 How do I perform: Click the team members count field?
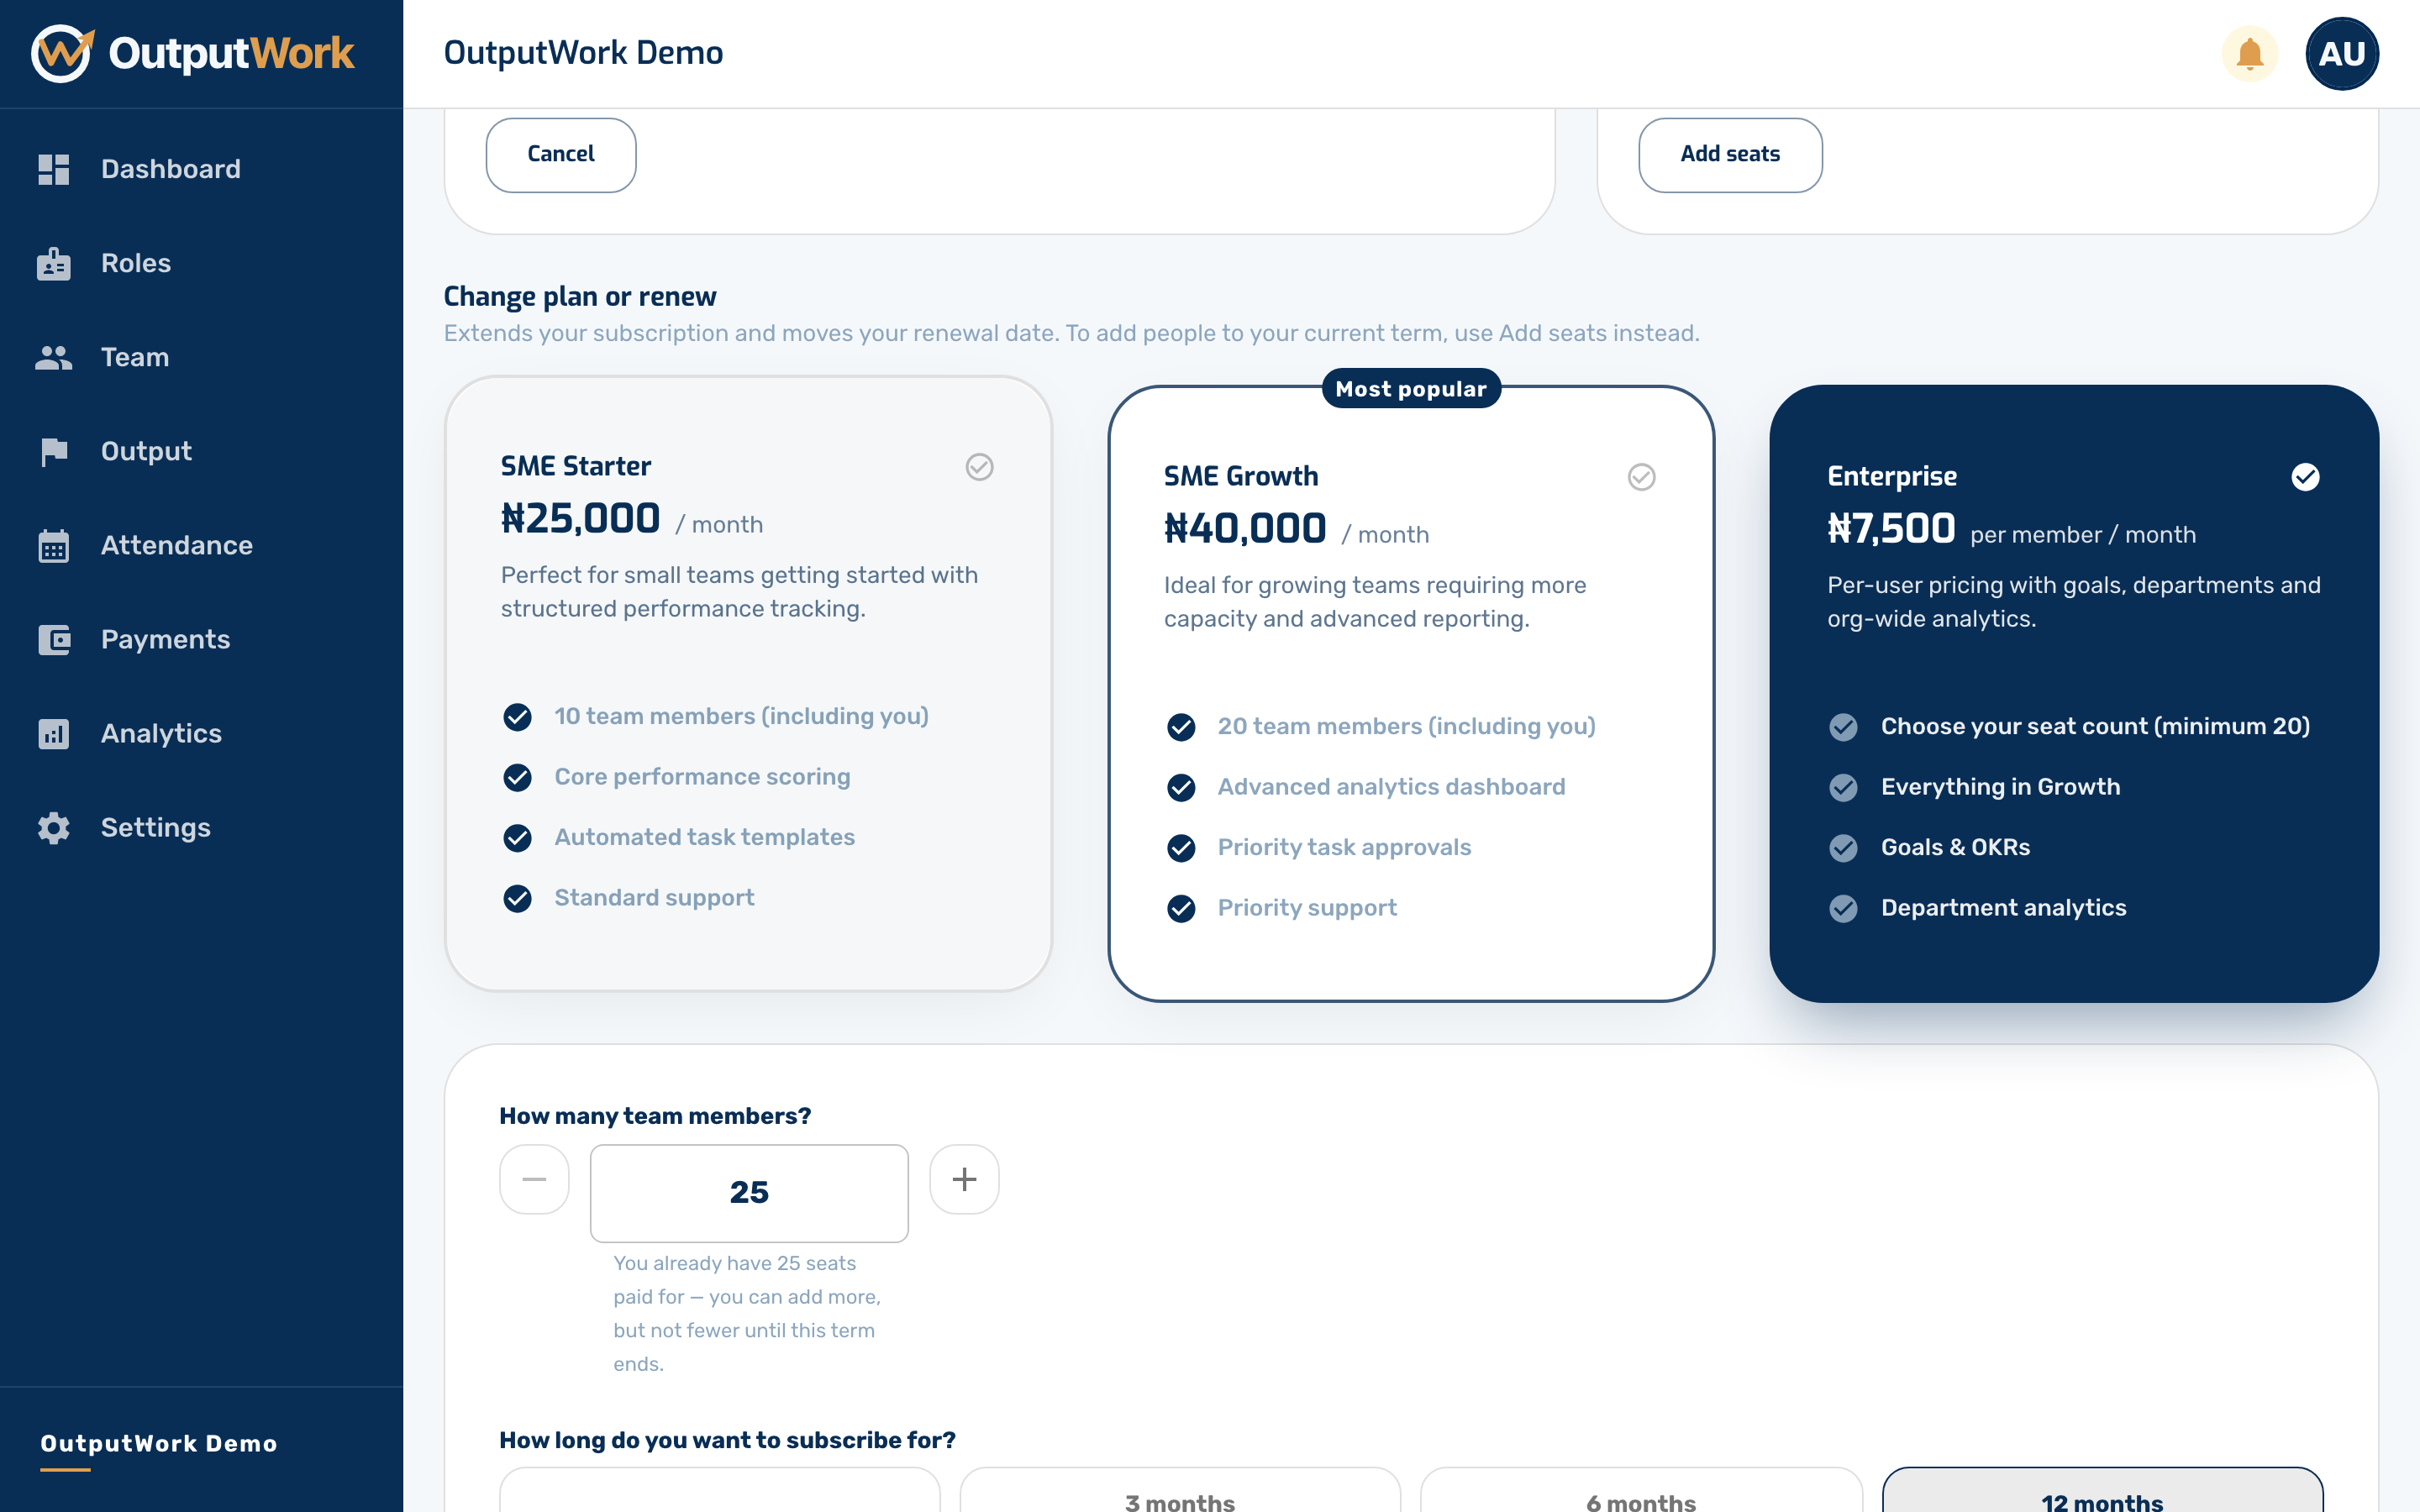click(x=749, y=1193)
